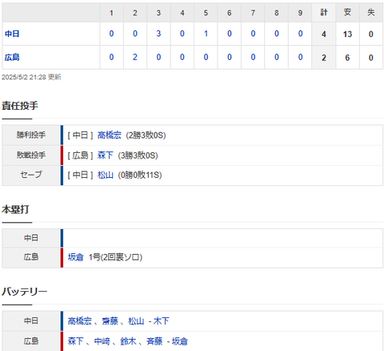The height and width of the screenshot is (351, 384).
Task: Click 齋藤 in the 中日 battery row
Action: pos(110,321)
